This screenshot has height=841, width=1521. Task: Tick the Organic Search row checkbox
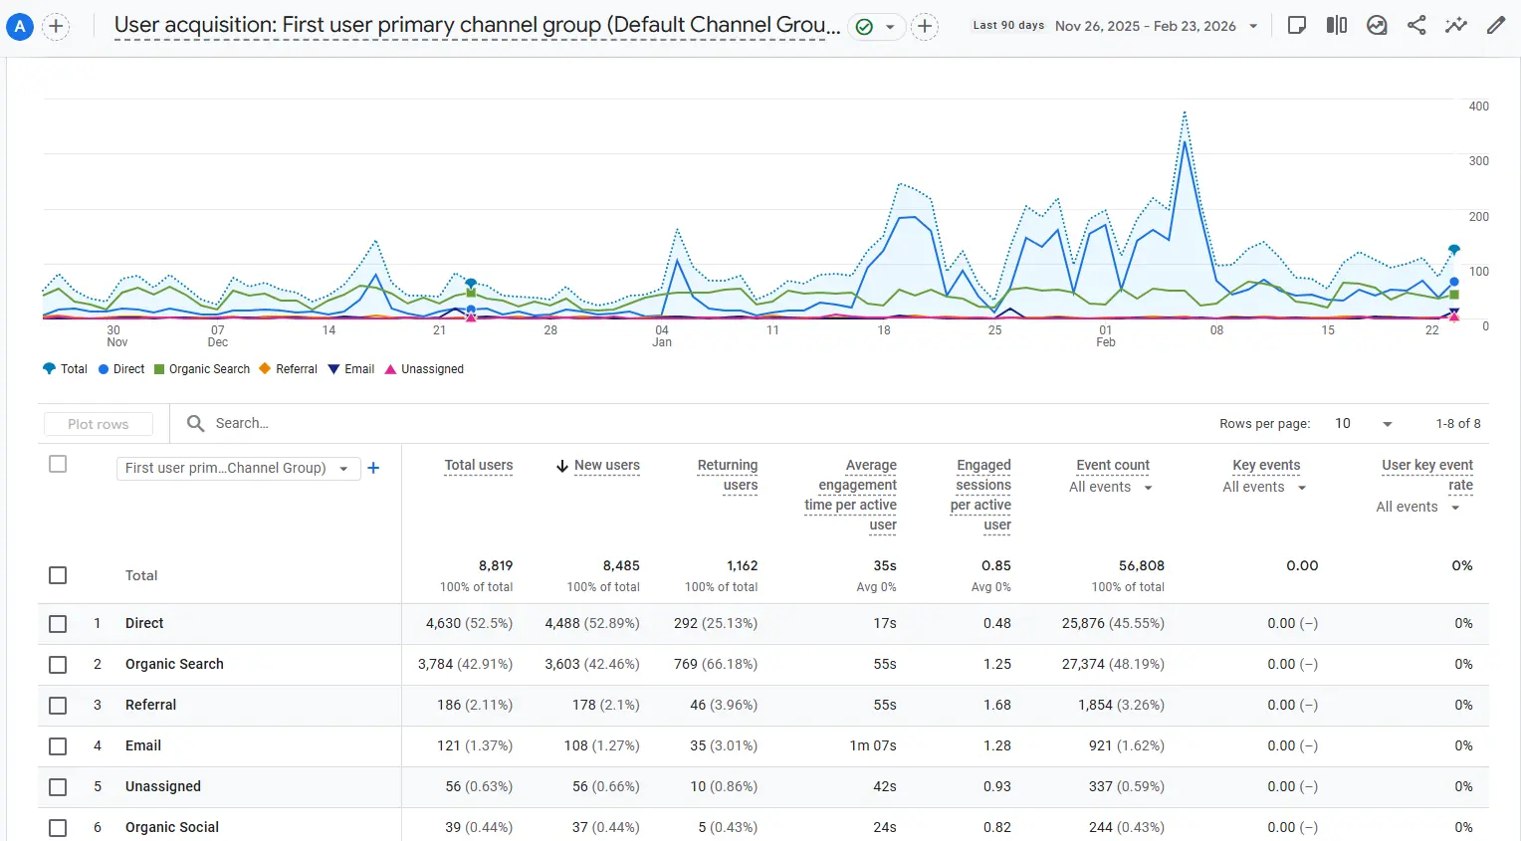click(x=58, y=664)
